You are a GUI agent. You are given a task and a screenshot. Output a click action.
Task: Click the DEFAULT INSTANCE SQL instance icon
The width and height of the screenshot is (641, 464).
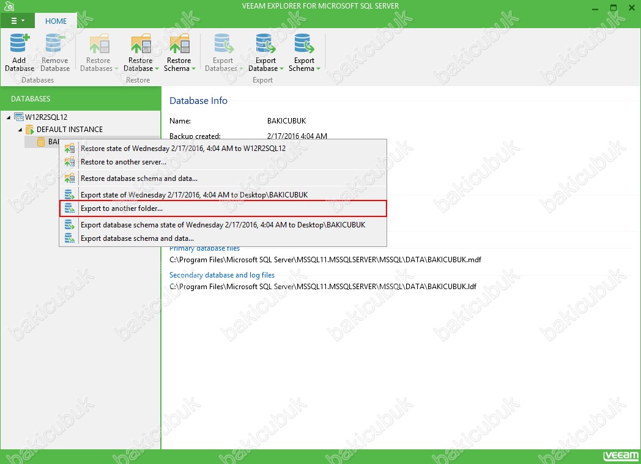point(29,130)
